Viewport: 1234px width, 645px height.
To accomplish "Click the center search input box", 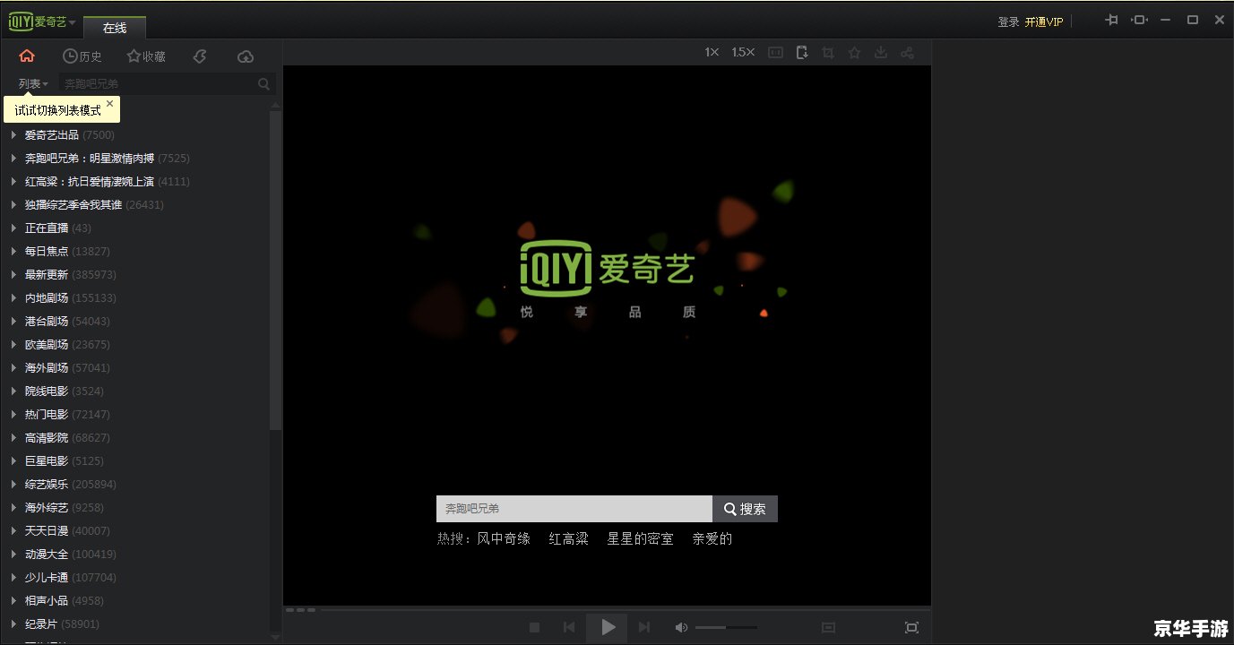I will [574, 509].
